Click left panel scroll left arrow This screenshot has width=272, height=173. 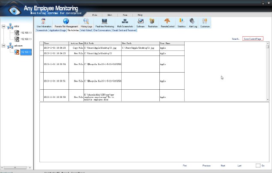tap(2, 167)
